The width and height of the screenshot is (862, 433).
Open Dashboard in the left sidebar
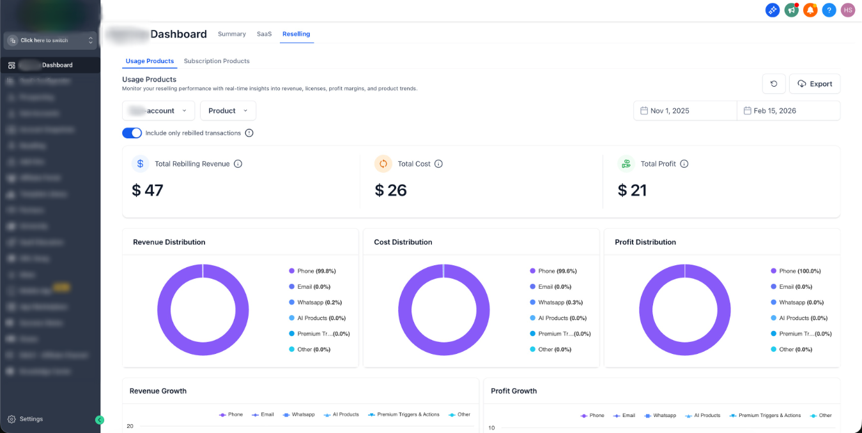click(x=50, y=65)
